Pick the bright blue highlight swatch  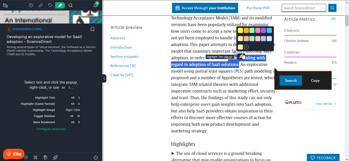pyautogui.click(x=269, y=30)
